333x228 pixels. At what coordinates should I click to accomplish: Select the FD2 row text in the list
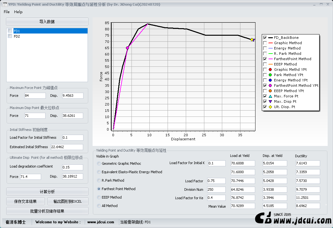[x=17, y=36]
